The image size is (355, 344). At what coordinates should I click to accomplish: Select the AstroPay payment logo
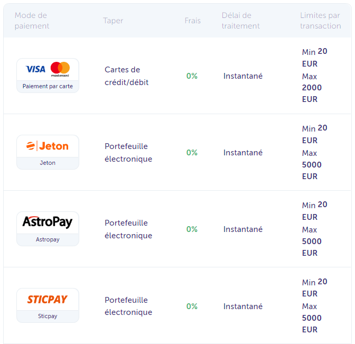(48, 222)
